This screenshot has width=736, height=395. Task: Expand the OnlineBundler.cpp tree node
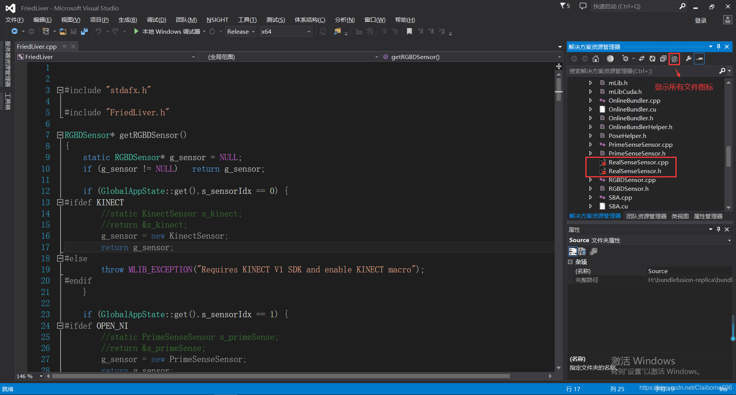click(x=591, y=100)
